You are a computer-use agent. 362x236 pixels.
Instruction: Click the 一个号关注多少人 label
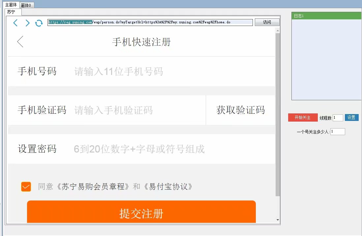(x=313, y=132)
